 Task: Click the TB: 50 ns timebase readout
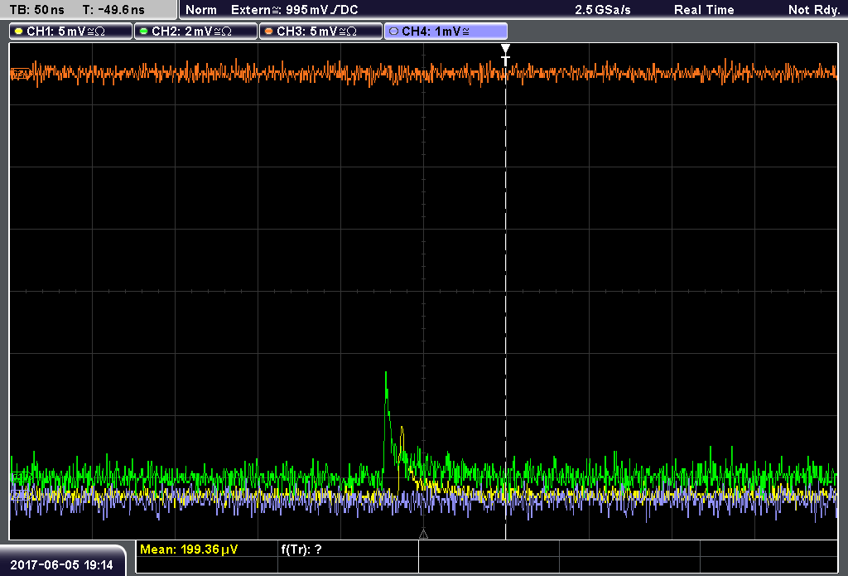click(x=36, y=10)
